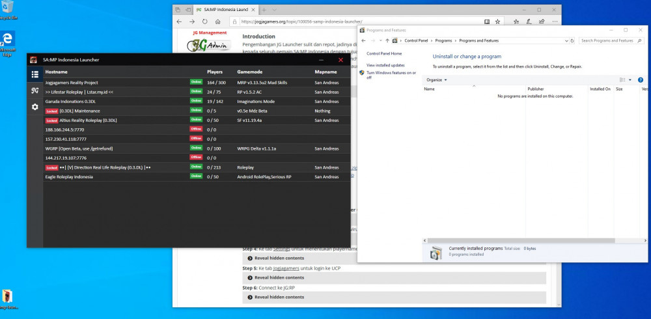Image resolution: width=651 pixels, height=319 pixels.
Task: Select the offline 188.166.244.5:7770 server
Action: [x=197, y=130]
